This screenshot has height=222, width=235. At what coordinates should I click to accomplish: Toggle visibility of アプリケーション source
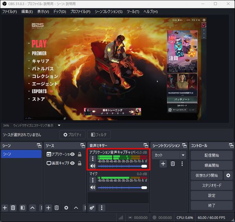tap(72, 154)
